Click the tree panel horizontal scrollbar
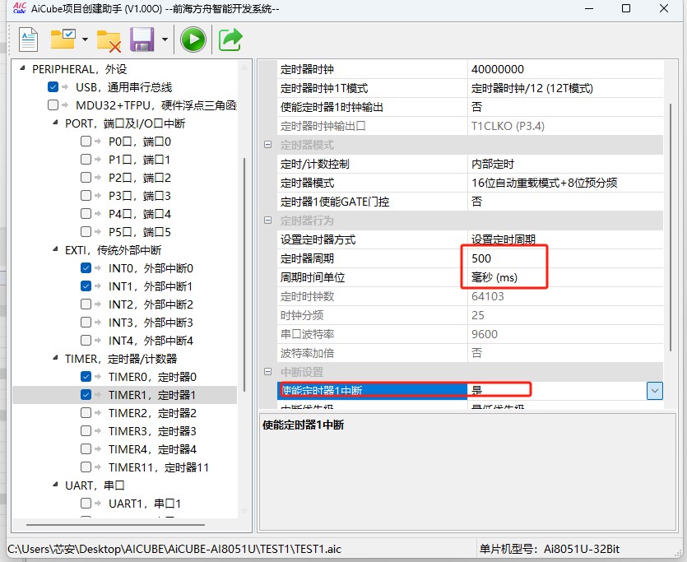Image resolution: width=687 pixels, height=562 pixels. click(115, 524)
